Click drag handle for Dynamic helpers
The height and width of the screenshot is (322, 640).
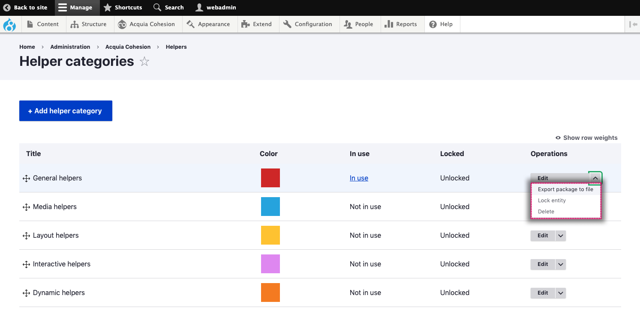click(x=26, y=293)
